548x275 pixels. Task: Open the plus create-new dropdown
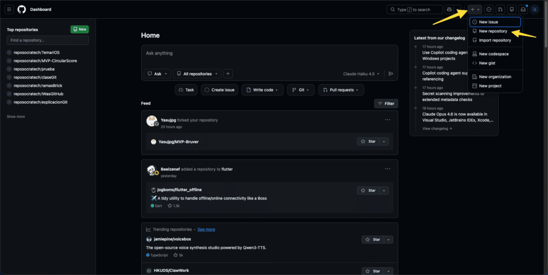475,10
